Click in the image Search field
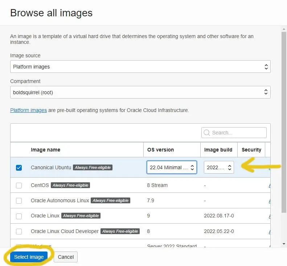Image resolution: width=287 pixels, height=266 pixels. click(234, 133)
